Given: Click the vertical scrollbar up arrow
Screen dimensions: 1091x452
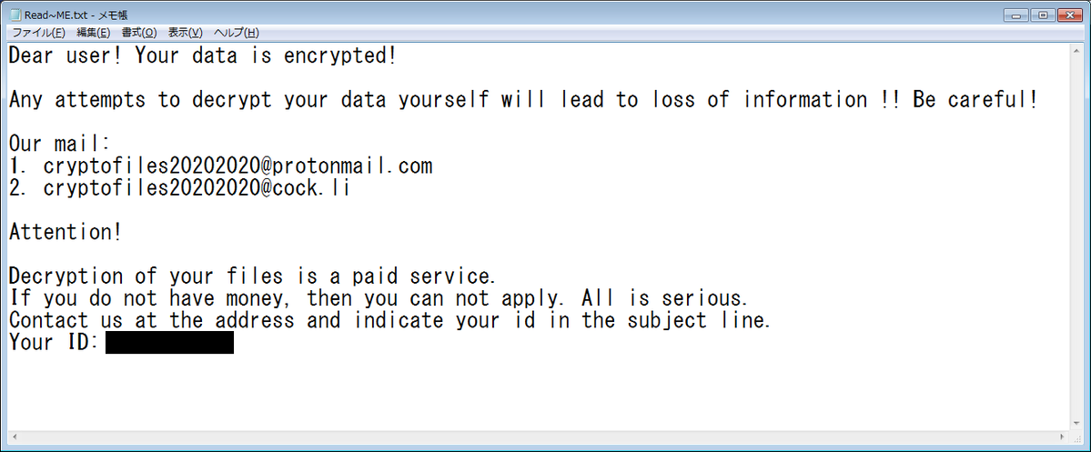Looking at the screenshot, I should tap(1076, 49).
